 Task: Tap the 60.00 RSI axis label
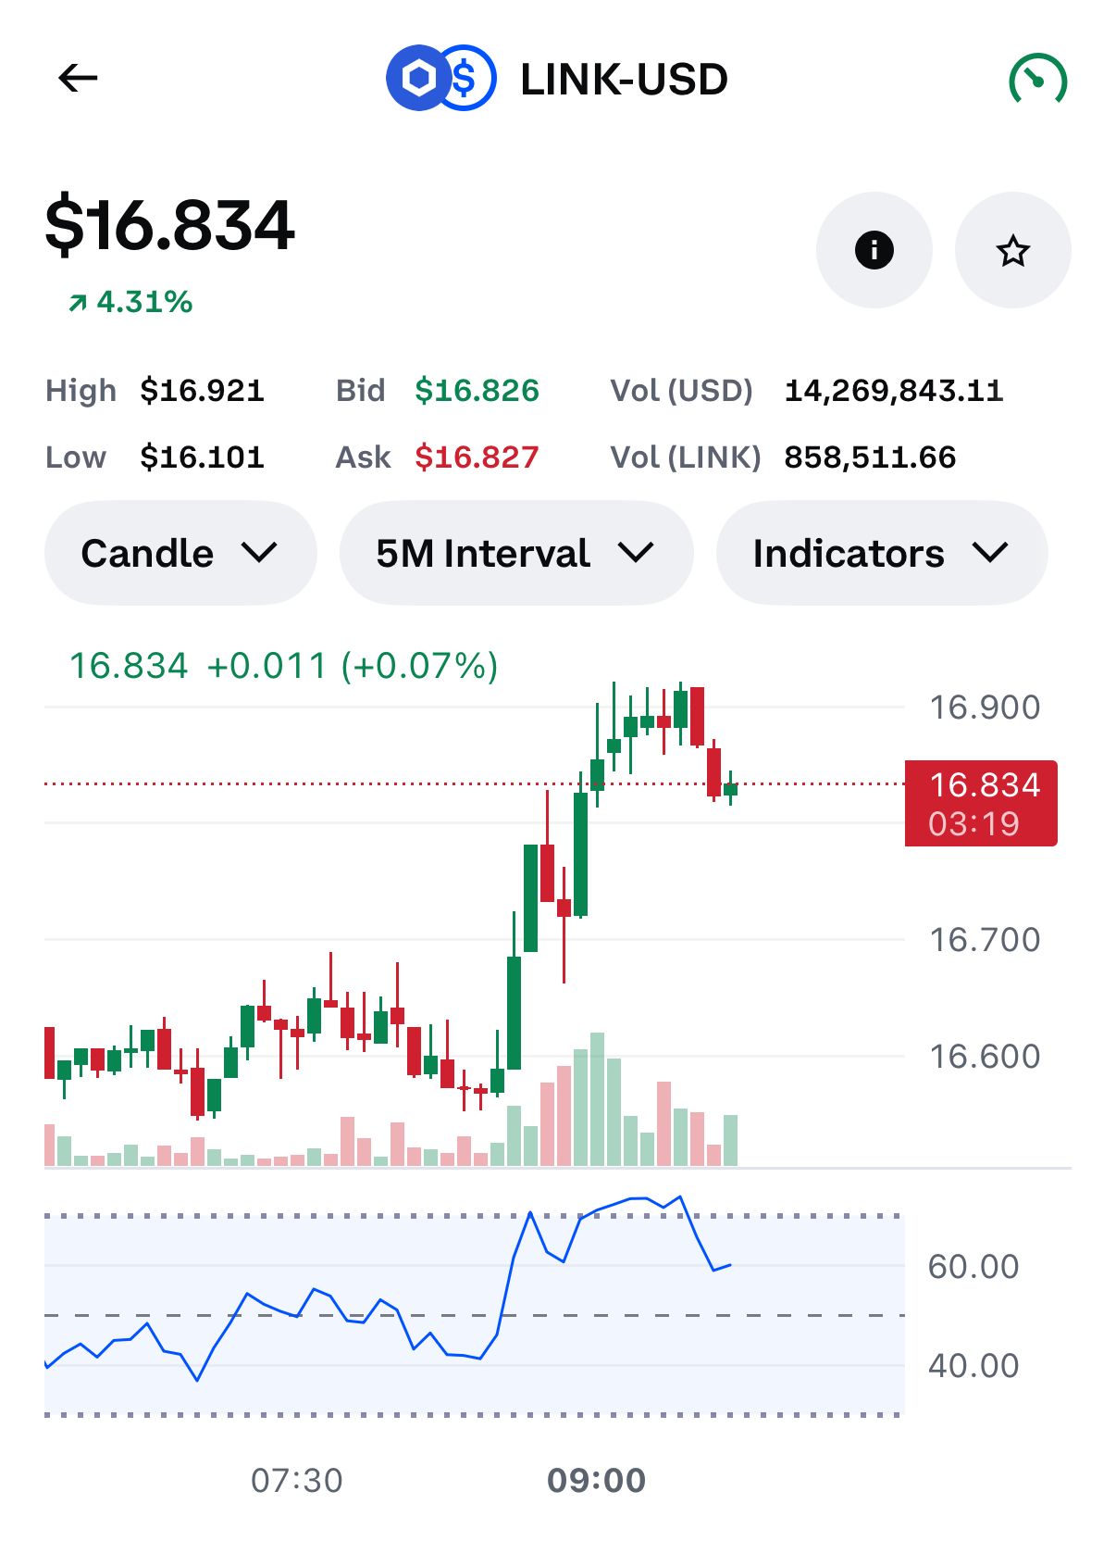point(973,1267)
